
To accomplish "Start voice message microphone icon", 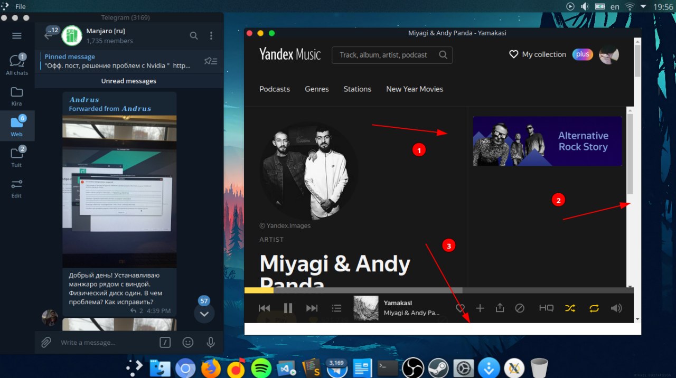I will [x=211, y=342].
